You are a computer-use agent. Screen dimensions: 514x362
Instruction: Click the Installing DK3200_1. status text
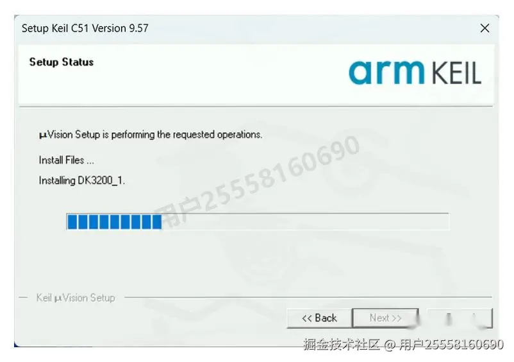[82, 180]
